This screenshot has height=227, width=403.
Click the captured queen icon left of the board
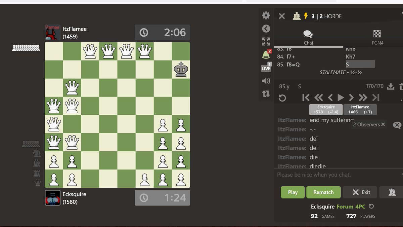38,183
